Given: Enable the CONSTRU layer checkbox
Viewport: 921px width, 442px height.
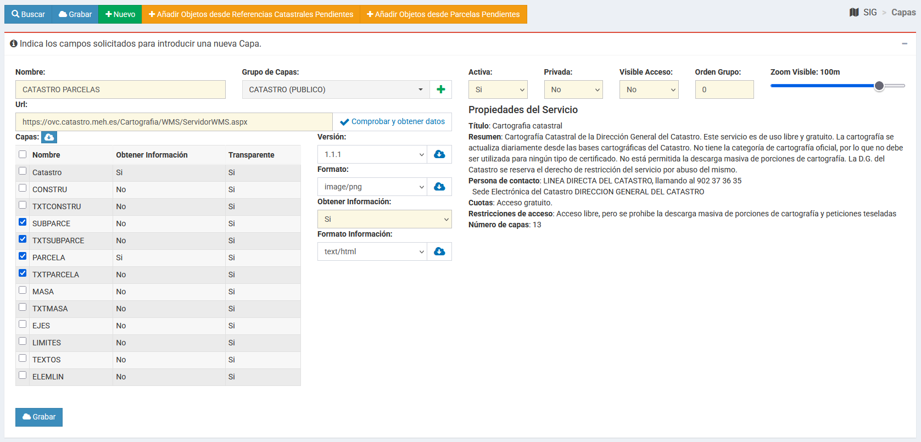Looking at the screenshot, I should (x=23, y=188).
